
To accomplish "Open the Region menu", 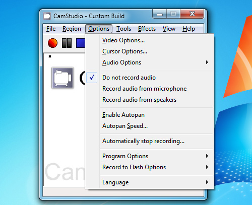I will click(72, 29).
